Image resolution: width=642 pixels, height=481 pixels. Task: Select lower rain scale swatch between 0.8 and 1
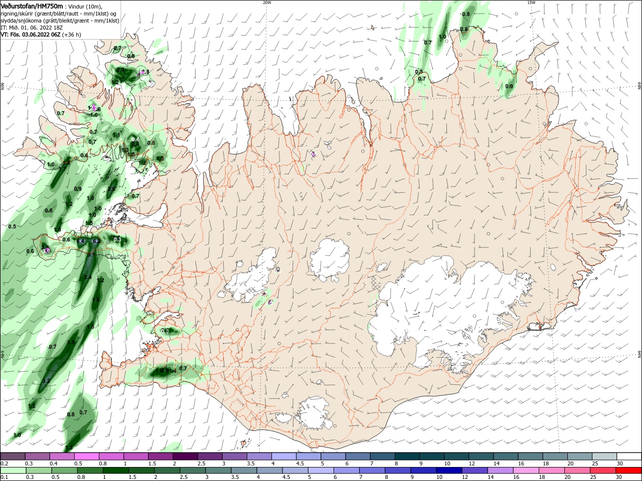tap(90, 470)
